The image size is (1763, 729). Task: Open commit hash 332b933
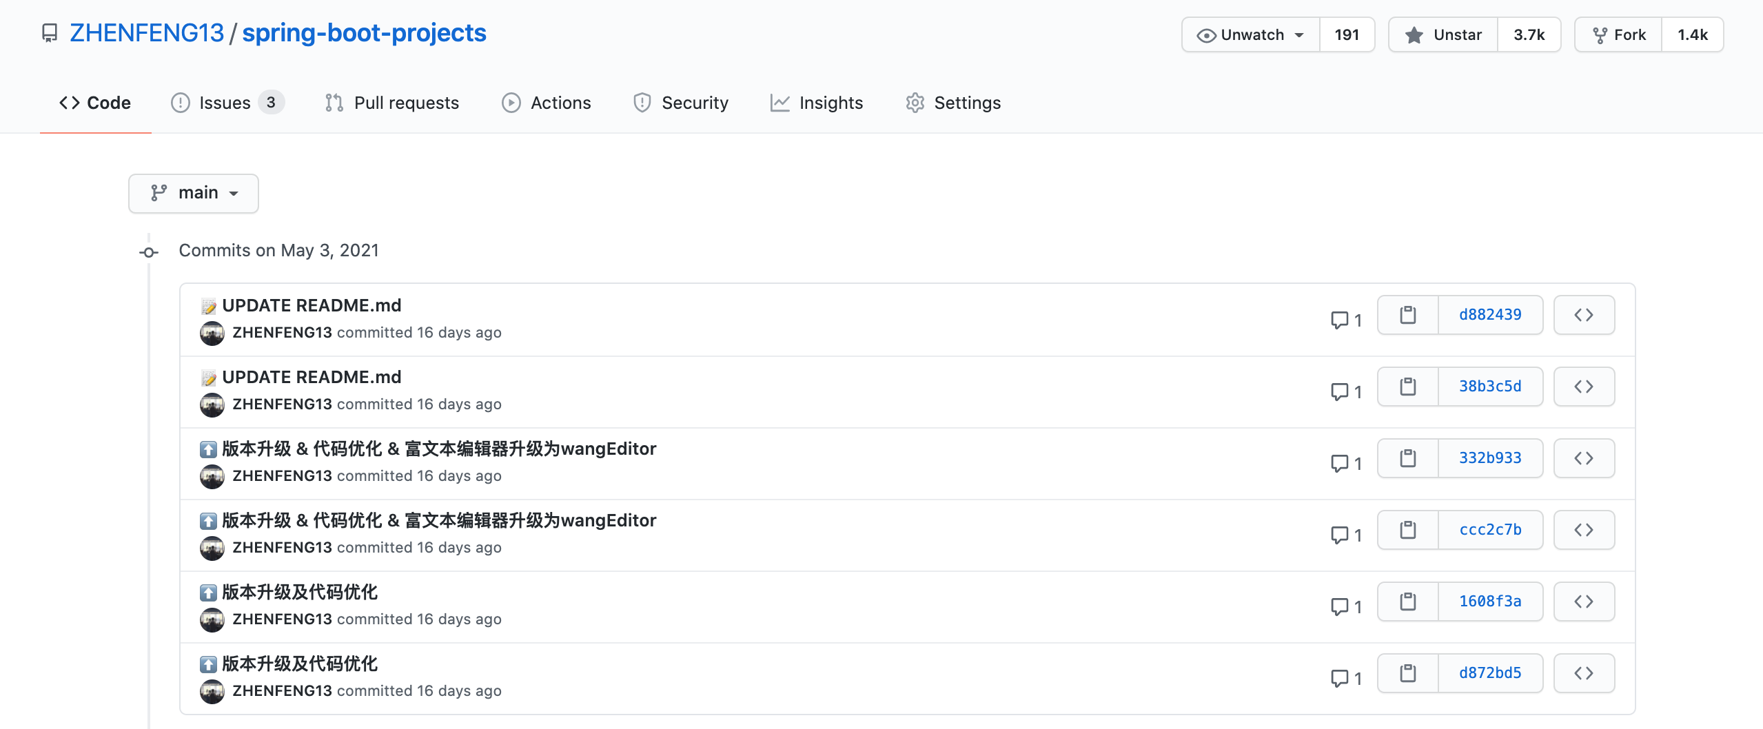1490,458
